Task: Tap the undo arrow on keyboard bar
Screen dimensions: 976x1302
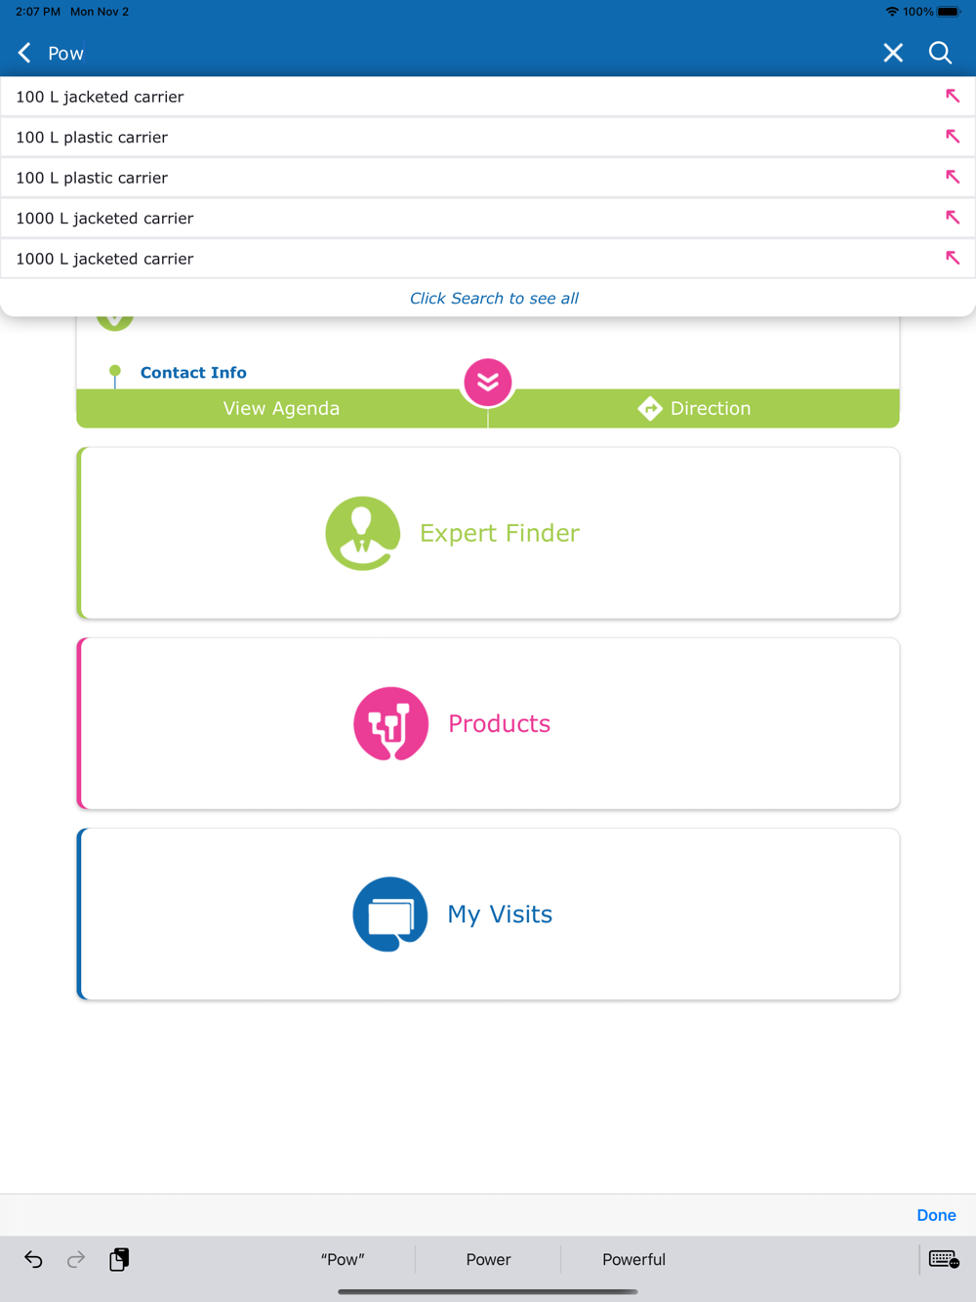Action: [x=33, y=1259]
